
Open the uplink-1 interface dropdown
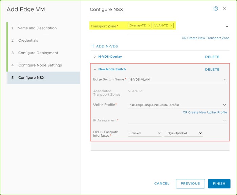[x=159, y=133]
